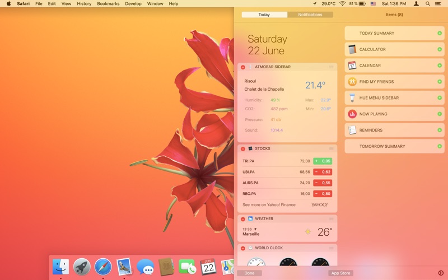Add the Hue Menu Sidebar widget
The height and width of the screenshot is (280, 448).
[440, 98]
